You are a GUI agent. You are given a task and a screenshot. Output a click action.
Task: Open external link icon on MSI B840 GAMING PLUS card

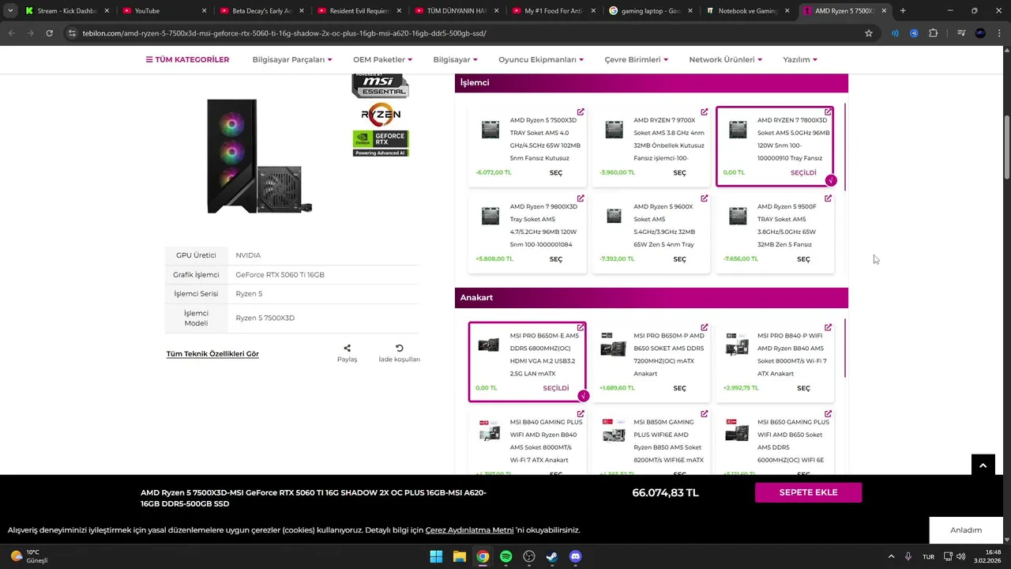coord(581,413)
